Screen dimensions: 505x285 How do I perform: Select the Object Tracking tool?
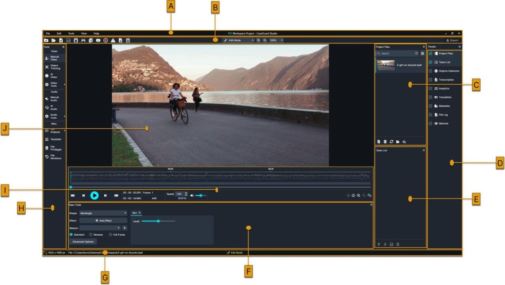click(54, 67)
